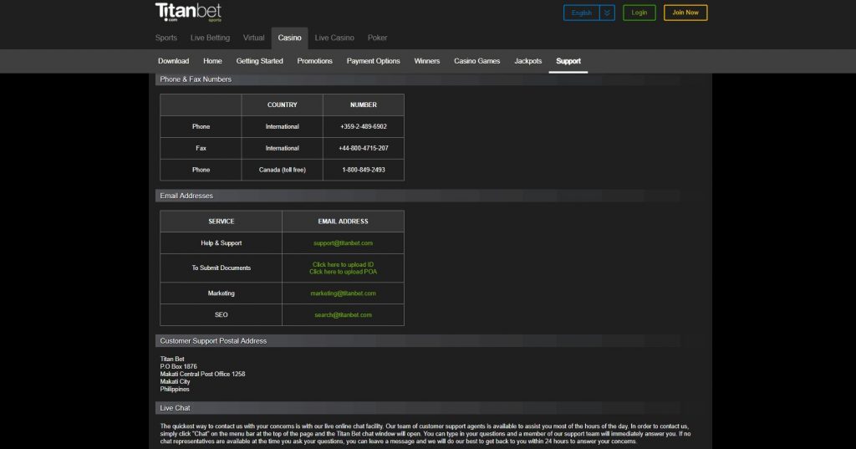The width and height of the screenshot is (856, 449).
Task: Click the NUMBER column header
Action: pyautogui.click(x=364, y=105)
